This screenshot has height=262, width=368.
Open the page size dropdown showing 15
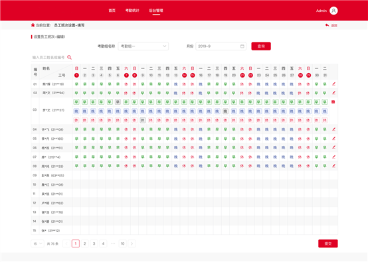pyautogui.click(x=37, y=243)
